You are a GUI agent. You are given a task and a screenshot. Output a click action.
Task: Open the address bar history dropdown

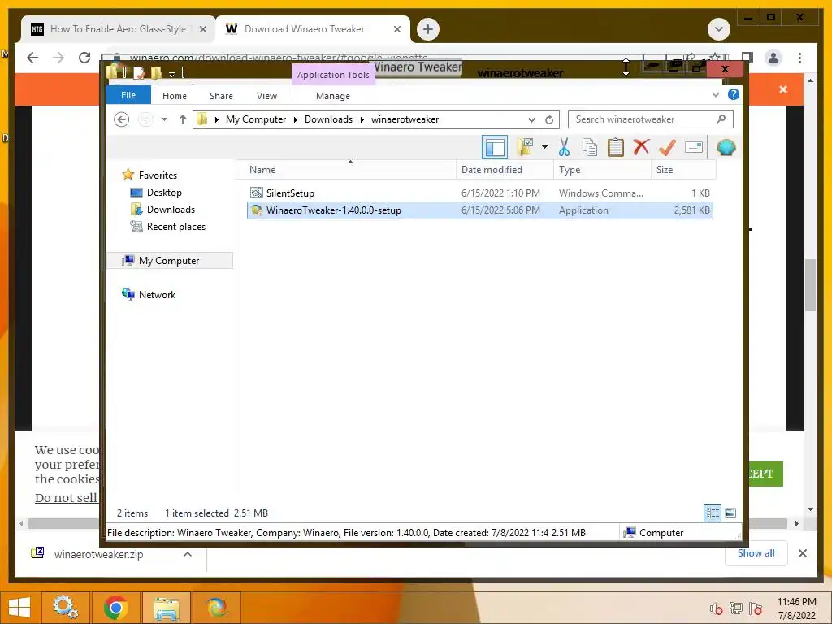531,119
